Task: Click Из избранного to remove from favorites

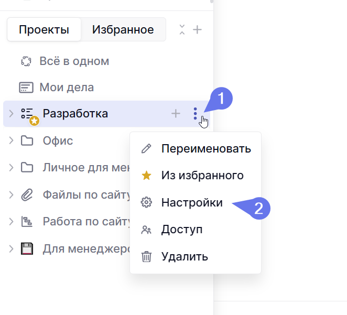Action: point(202,176)
